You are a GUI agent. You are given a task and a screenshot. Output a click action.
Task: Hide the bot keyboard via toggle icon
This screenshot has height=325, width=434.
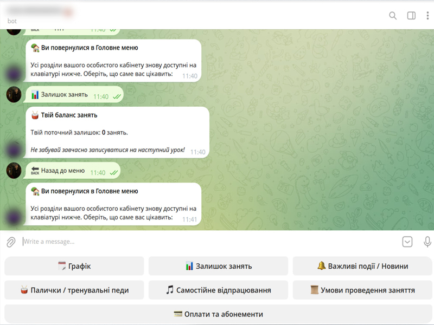click(x=407, y=242)
